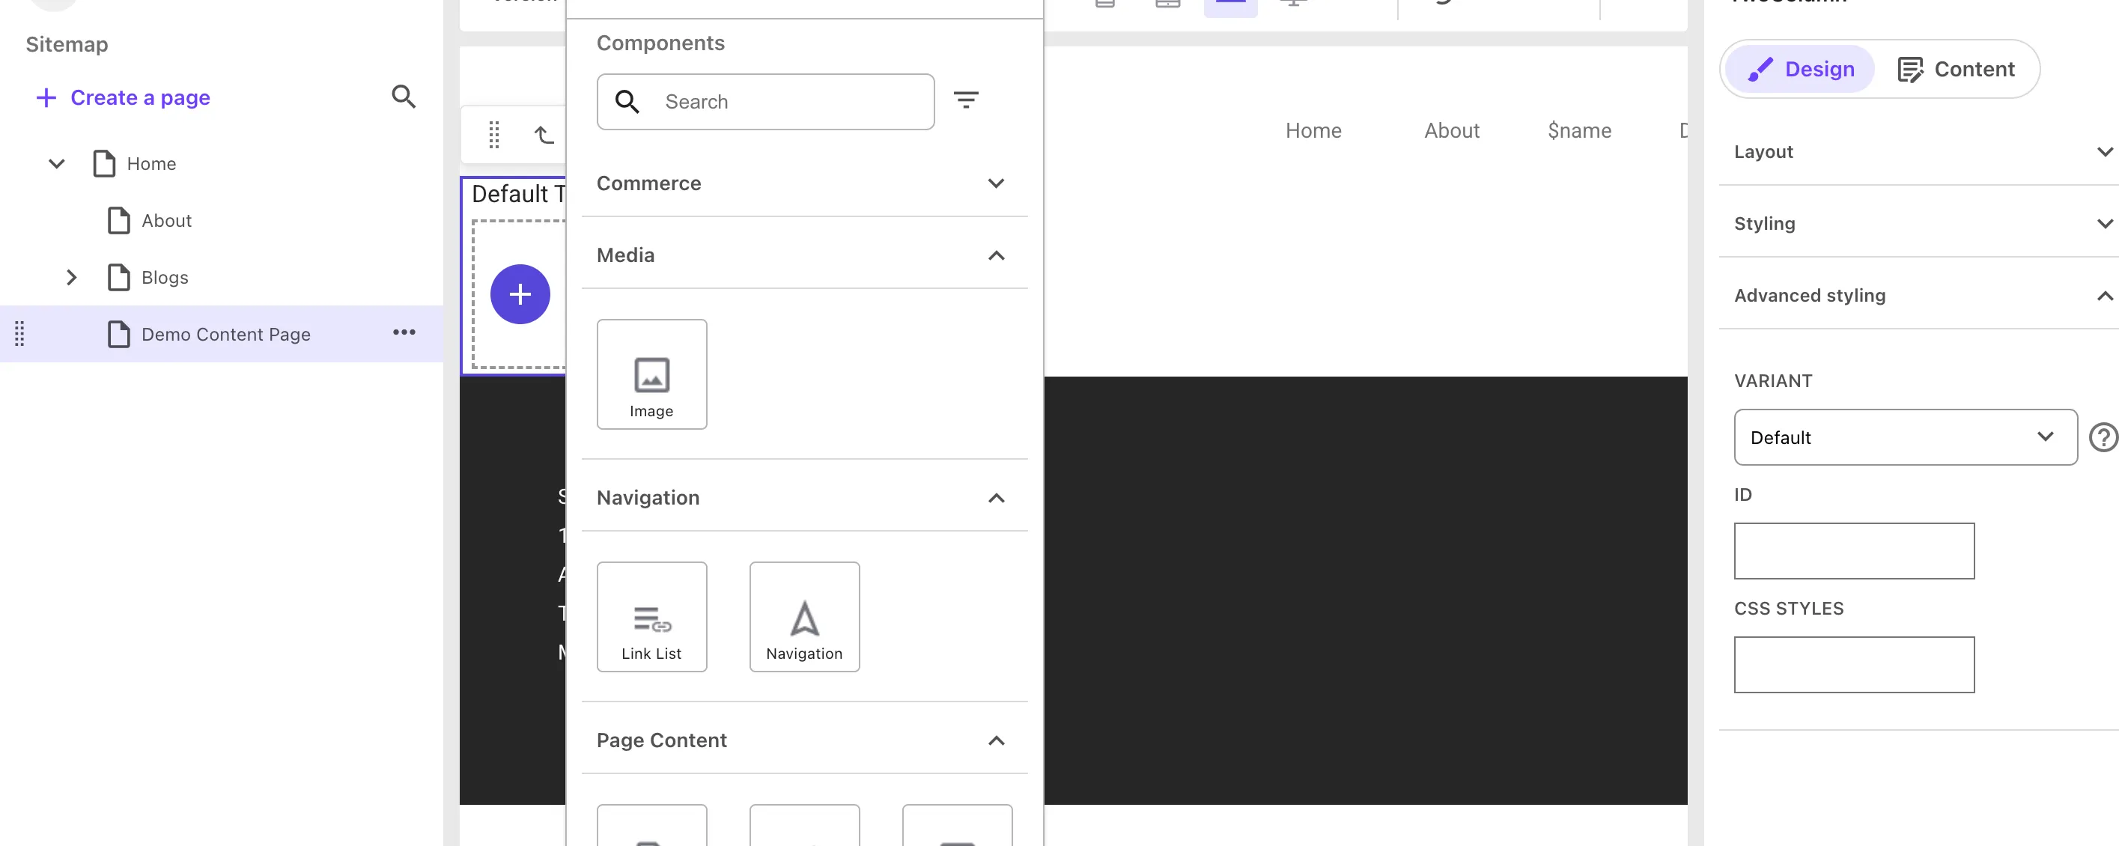
Task: Expand the Blogs tree node chevron
Action: tap(72, 277)
